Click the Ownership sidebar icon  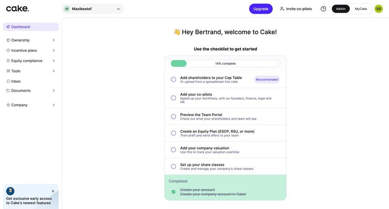click(8, 40)
